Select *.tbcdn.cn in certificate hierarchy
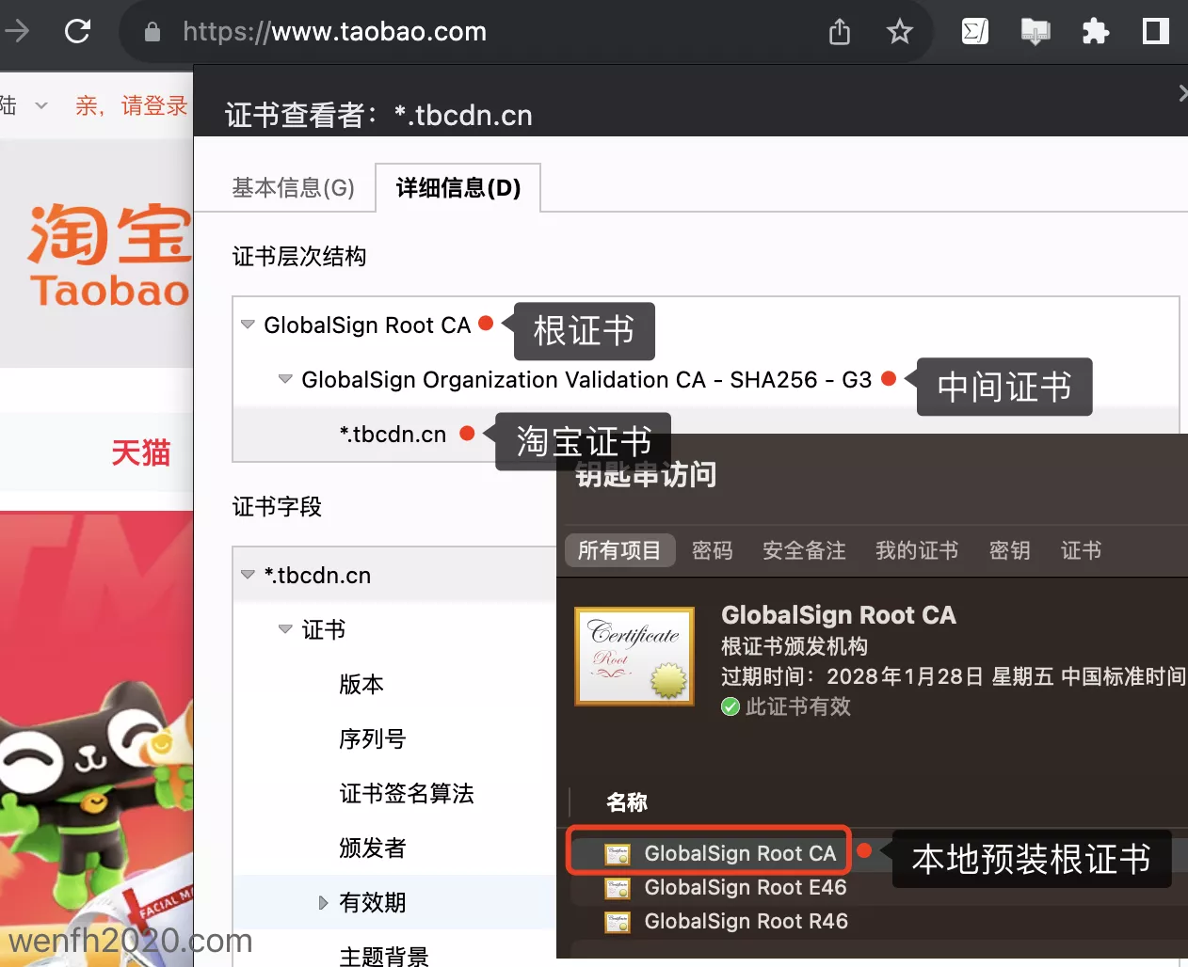Screen dimensions: 1188x967 393,435
